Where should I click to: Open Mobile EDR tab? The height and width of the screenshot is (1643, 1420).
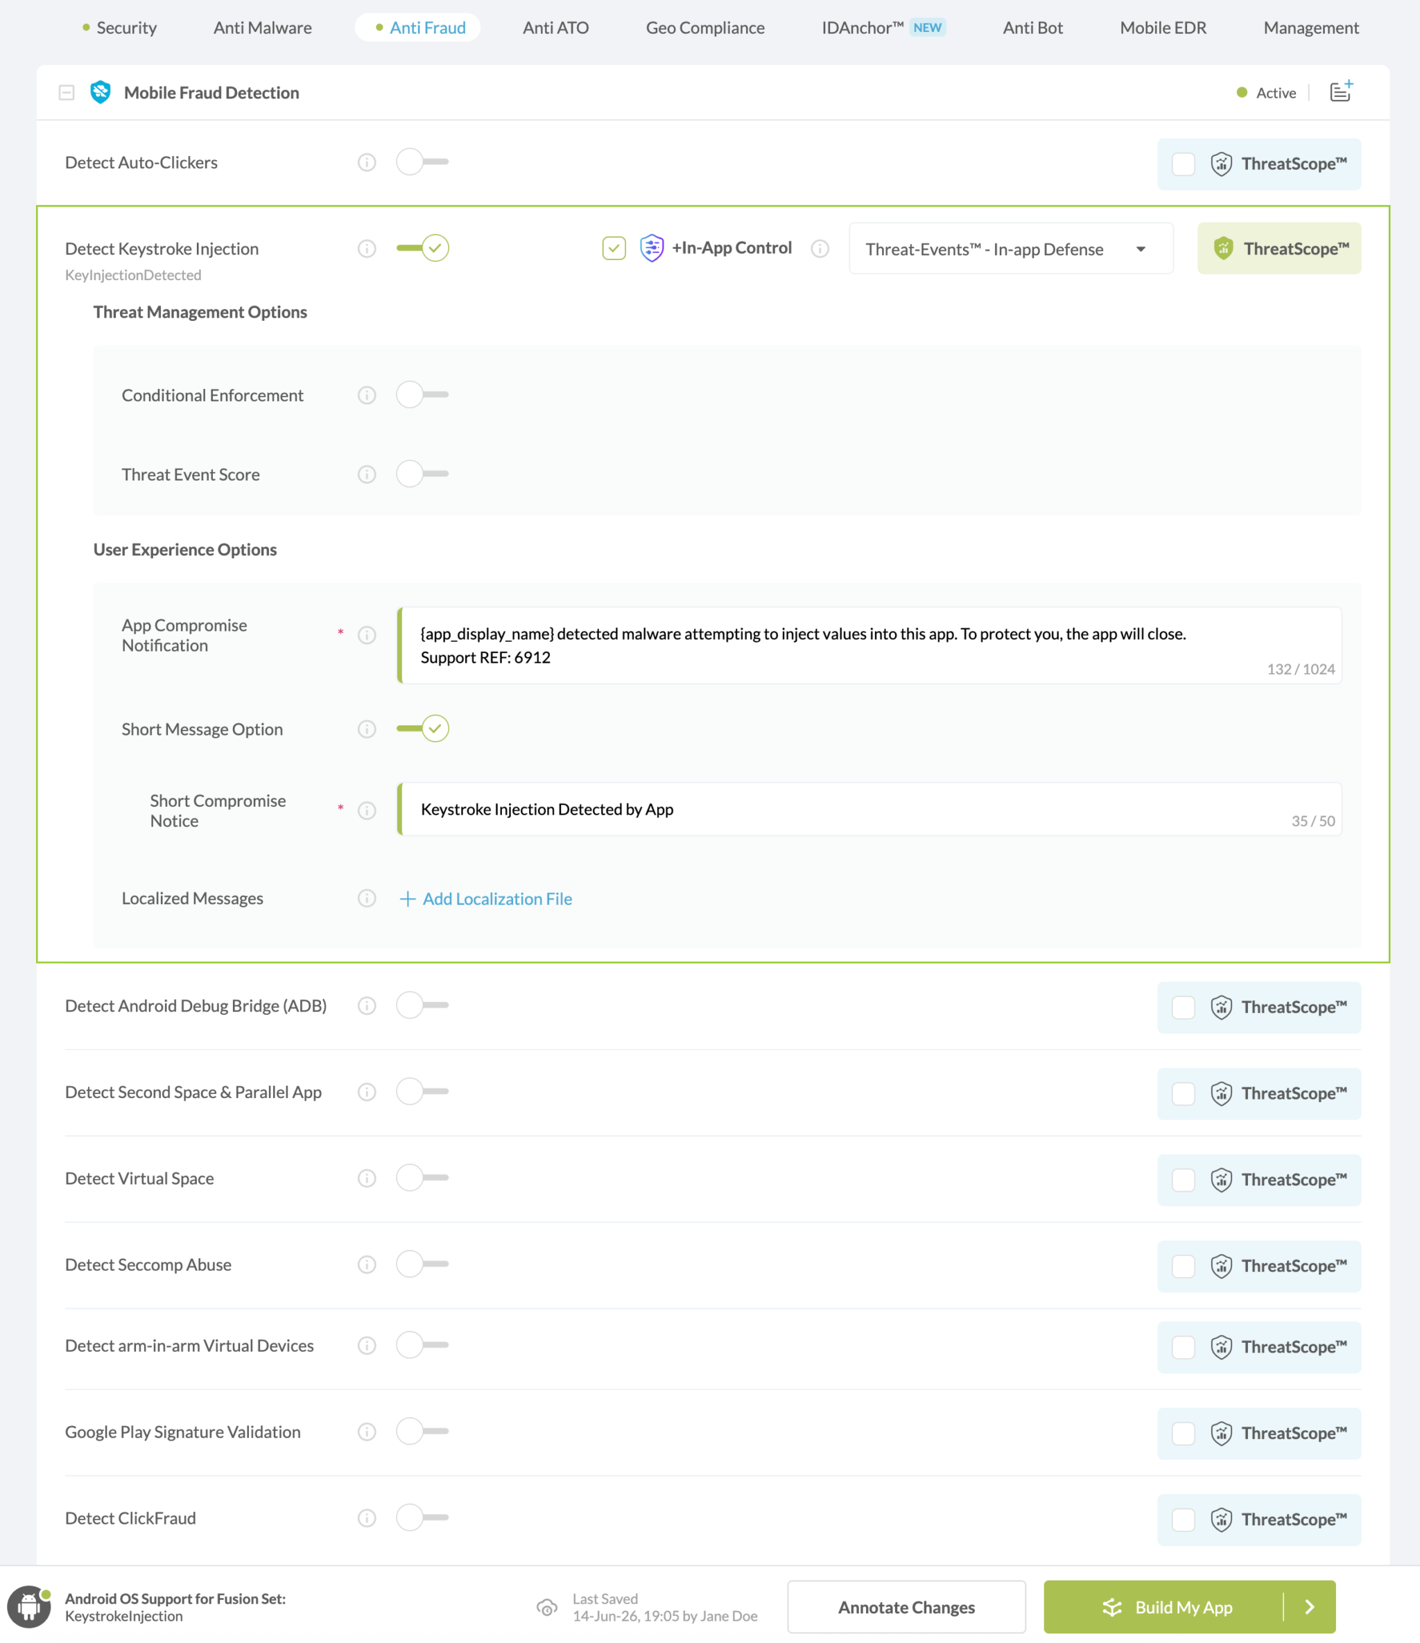click(1163, 28)
